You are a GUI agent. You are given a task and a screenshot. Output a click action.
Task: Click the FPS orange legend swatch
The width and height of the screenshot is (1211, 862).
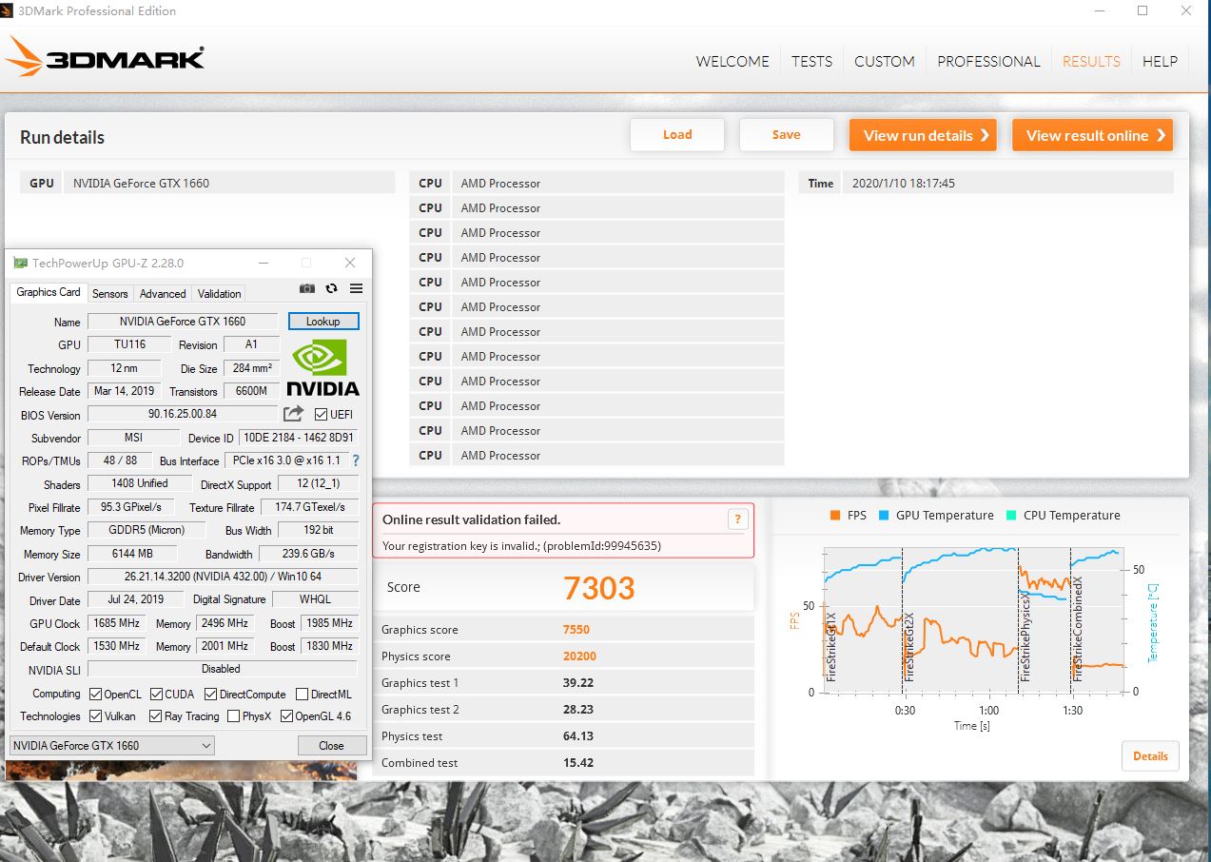point(834,516)
